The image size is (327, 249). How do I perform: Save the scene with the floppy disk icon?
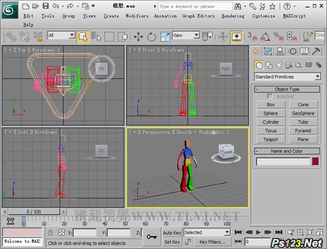pyautogui.click(x=46, y=6)
